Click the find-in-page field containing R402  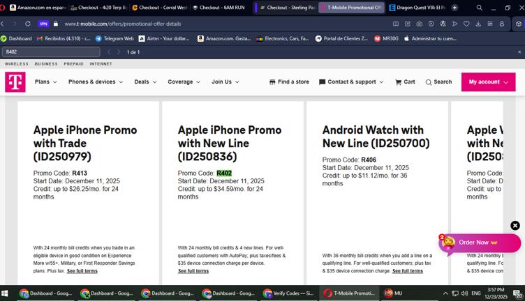(51, 52)
